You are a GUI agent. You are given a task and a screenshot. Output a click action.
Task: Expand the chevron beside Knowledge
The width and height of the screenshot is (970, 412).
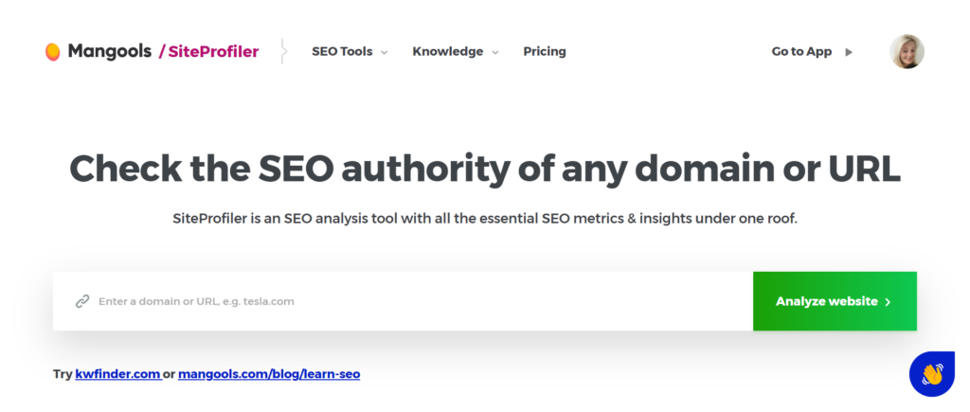coord(494,53)
